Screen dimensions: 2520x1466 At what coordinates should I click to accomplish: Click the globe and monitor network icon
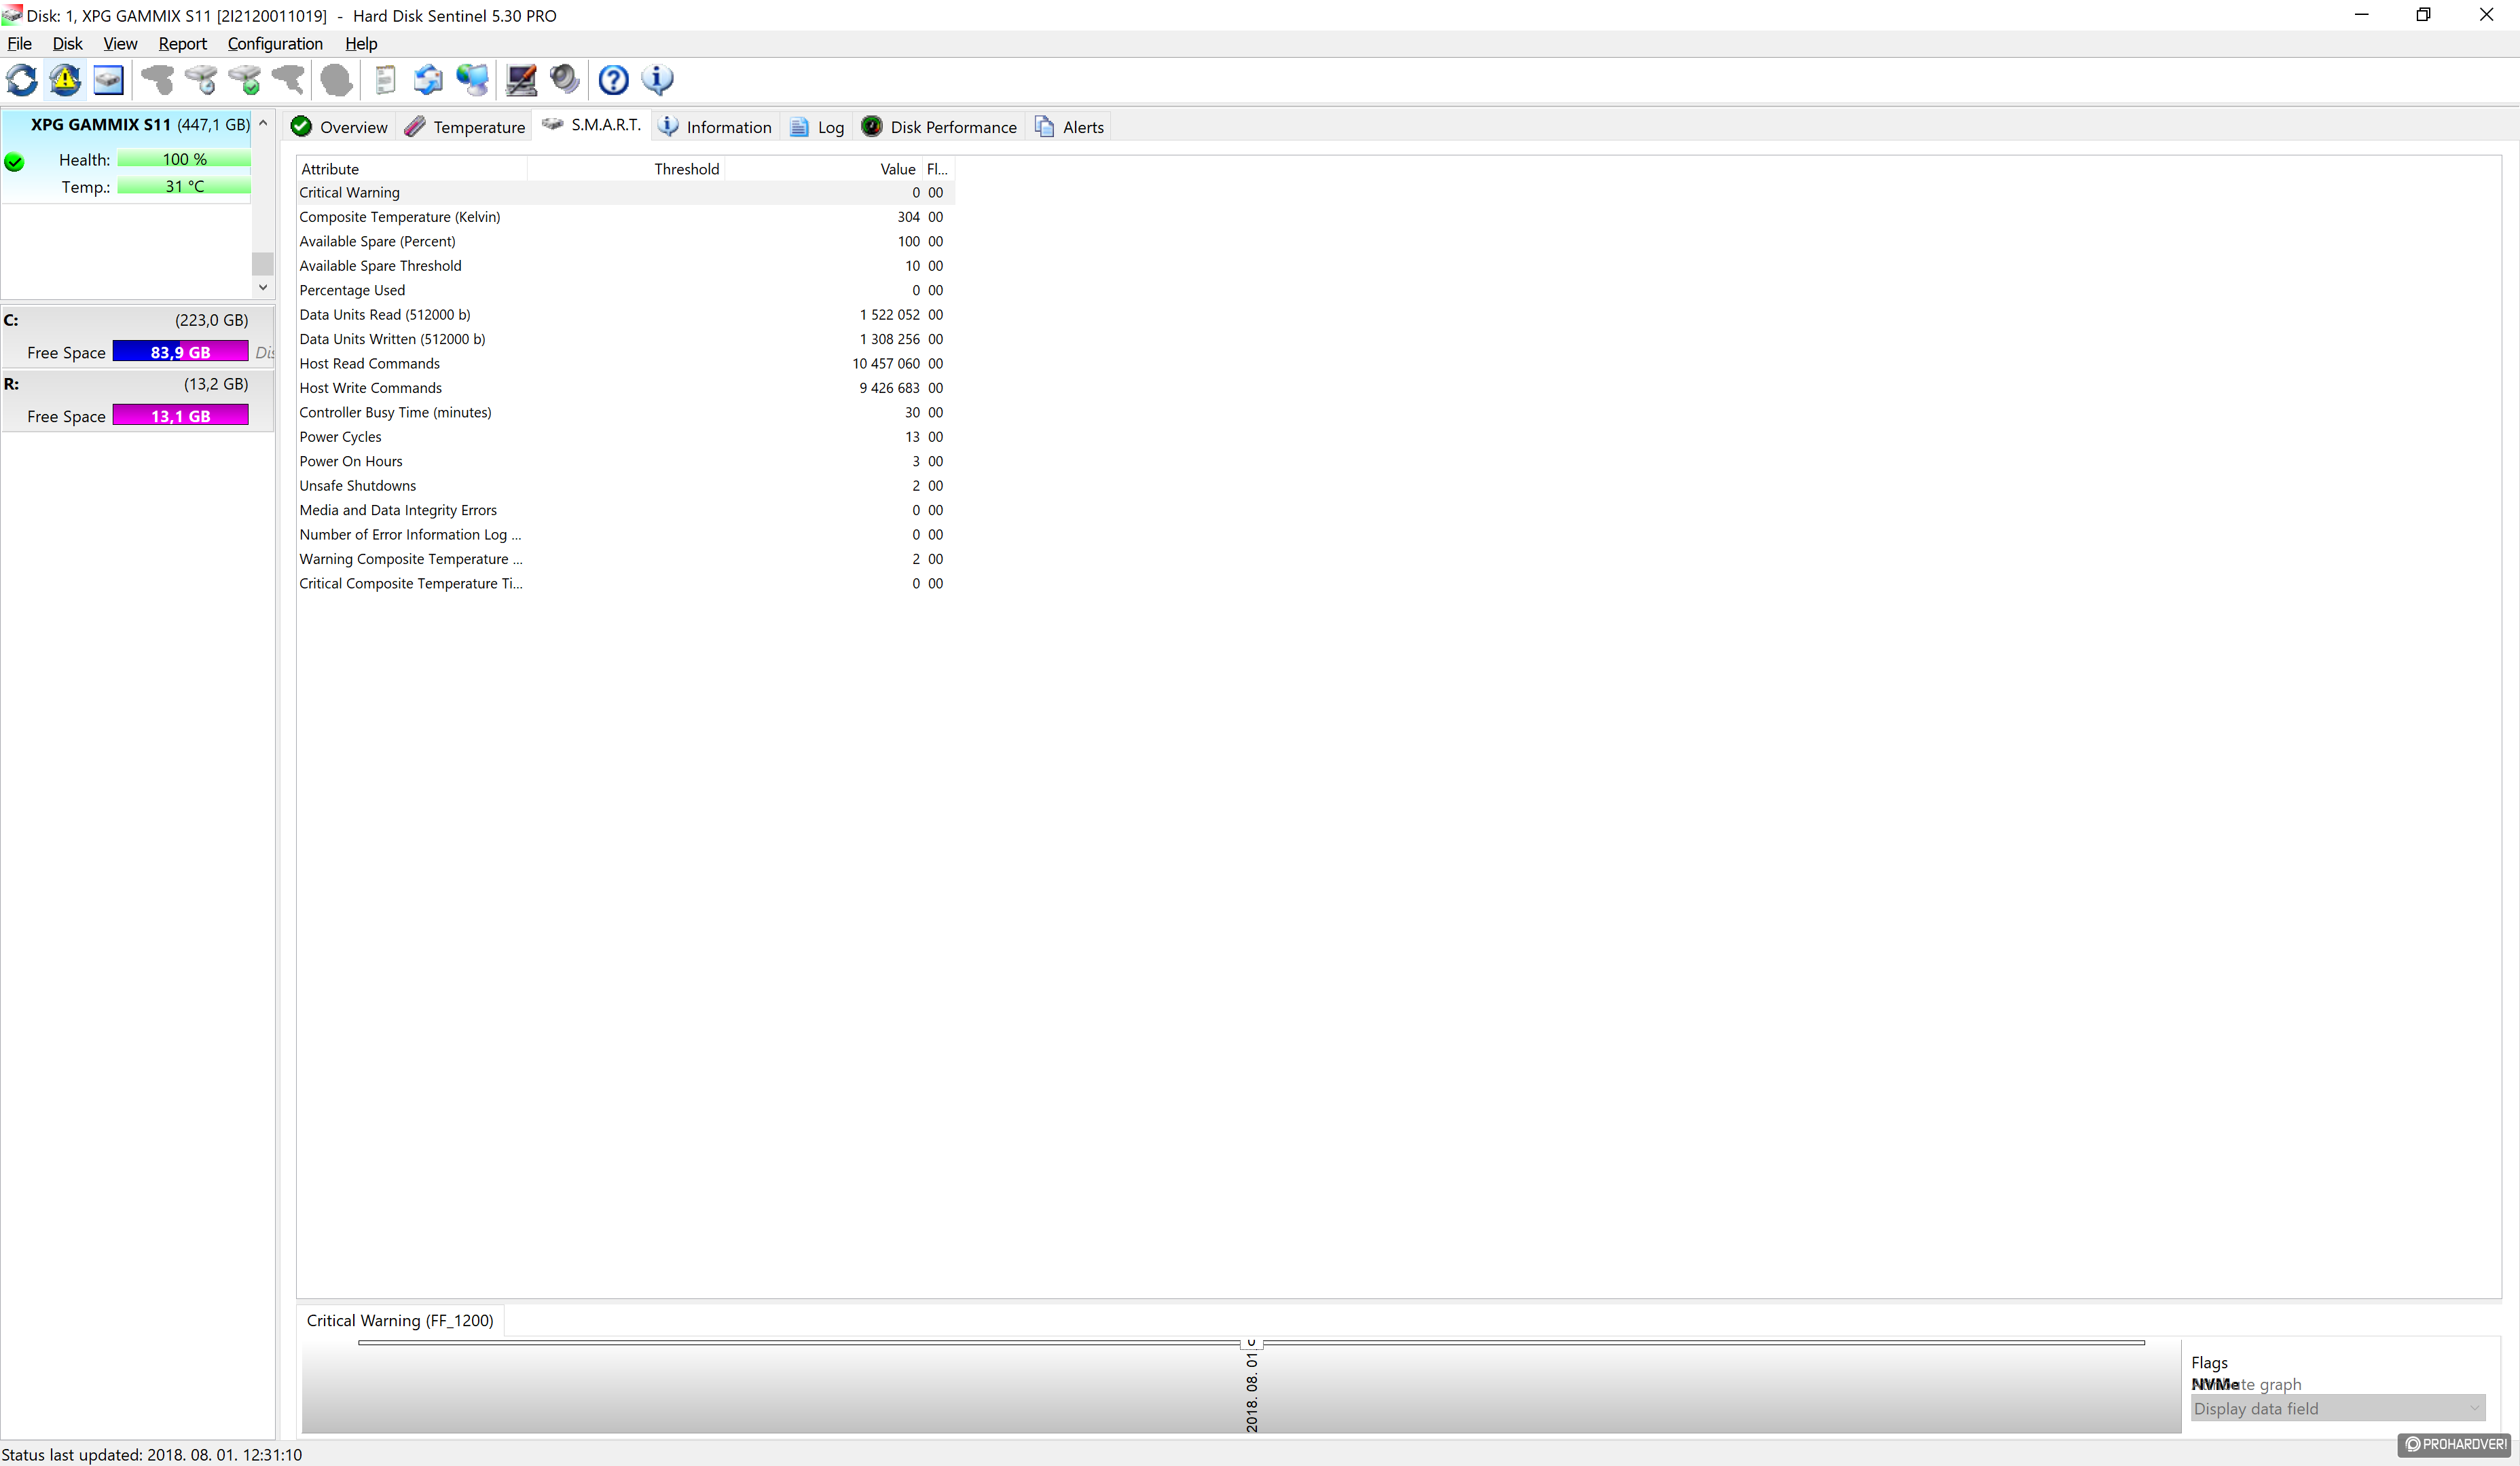pyautogui.click(x=473, y=80)
